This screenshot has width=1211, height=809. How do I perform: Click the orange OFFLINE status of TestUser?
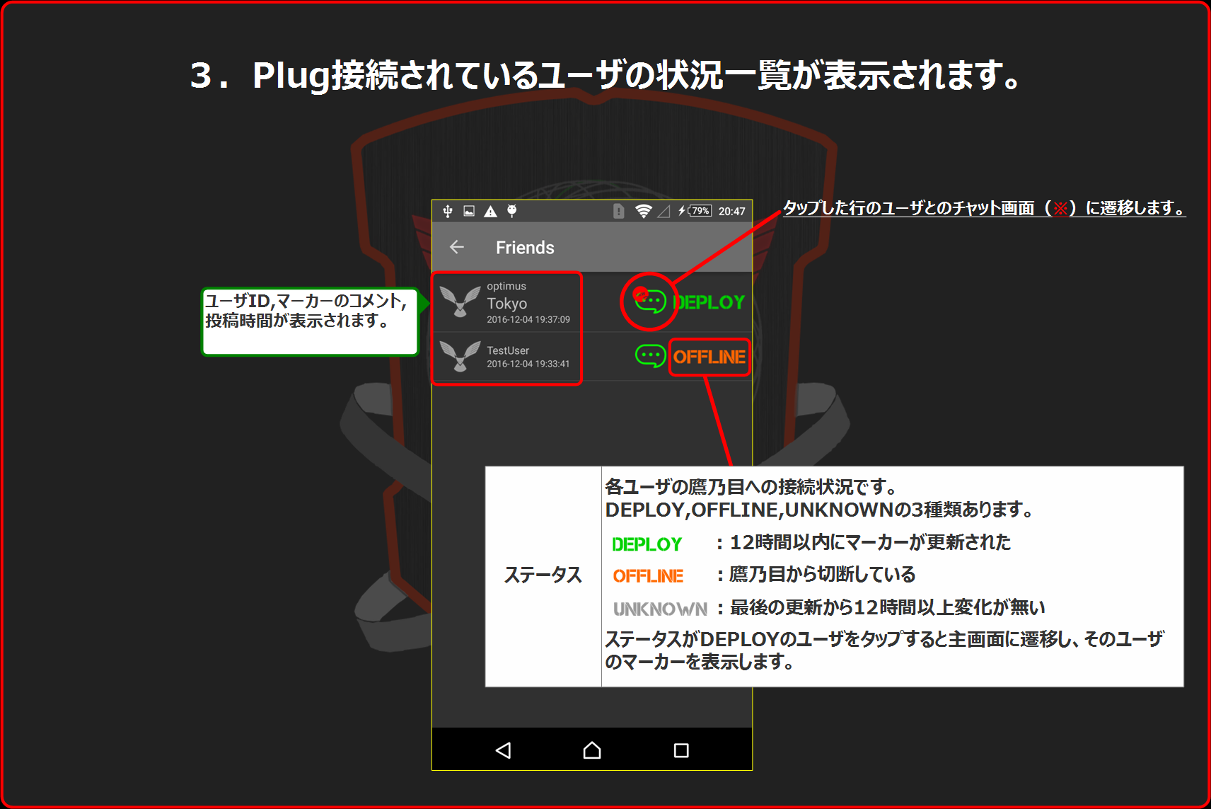(709, 357)
